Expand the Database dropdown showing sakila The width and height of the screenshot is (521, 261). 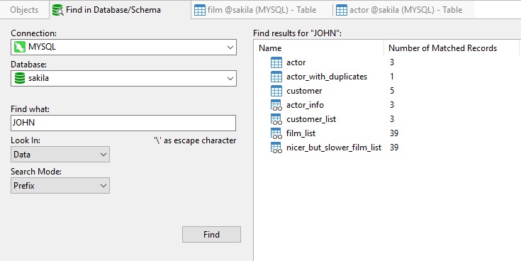(x=123, y=78)
